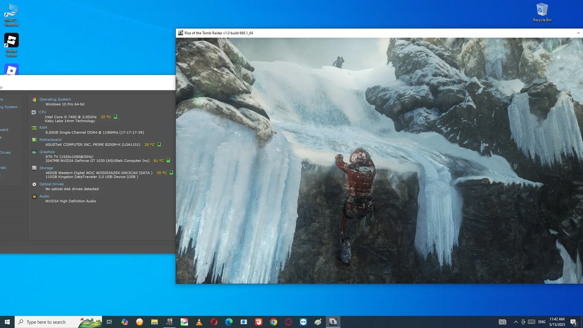Open File Explorer from the taskbar

154,322
